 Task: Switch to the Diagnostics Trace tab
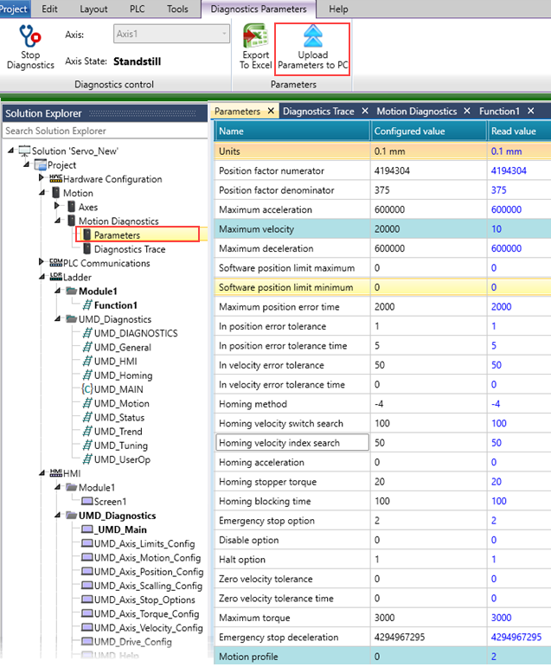click(318, 111)
